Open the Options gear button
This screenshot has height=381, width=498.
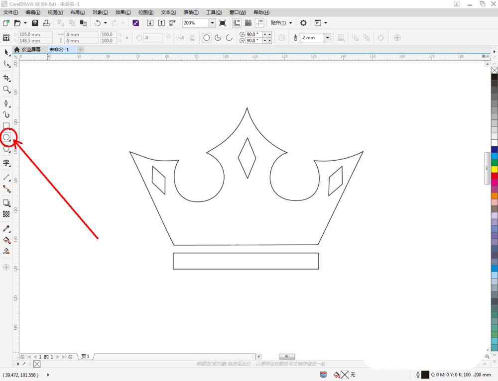304,23
